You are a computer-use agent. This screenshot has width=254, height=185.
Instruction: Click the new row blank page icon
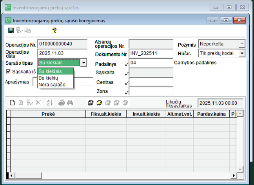12,103
